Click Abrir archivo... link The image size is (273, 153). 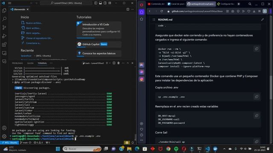(33, 28)
